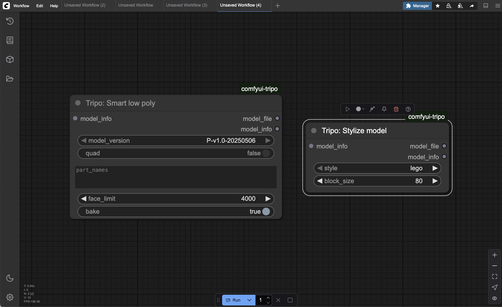Collapse the Tripo: Stylize model node dot
Screen dimensions: 502x307
click(314, 130)
